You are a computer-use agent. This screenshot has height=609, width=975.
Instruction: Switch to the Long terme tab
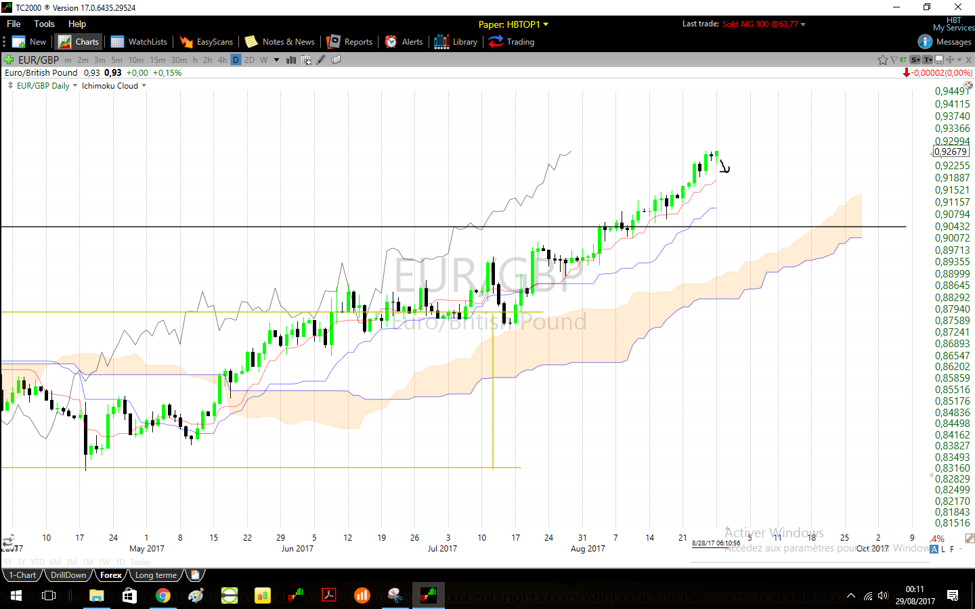(156, 575)
